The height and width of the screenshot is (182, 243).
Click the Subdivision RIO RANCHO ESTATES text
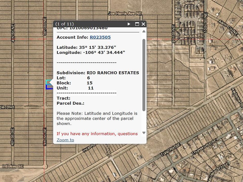[x=98, y=73]
